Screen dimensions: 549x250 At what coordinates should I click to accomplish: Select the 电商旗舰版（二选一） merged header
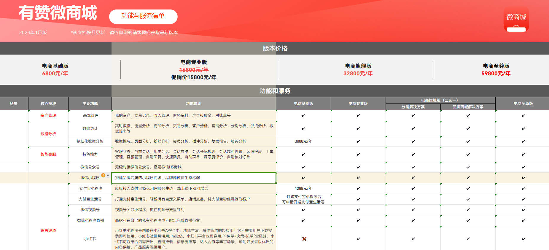[440, 100]
